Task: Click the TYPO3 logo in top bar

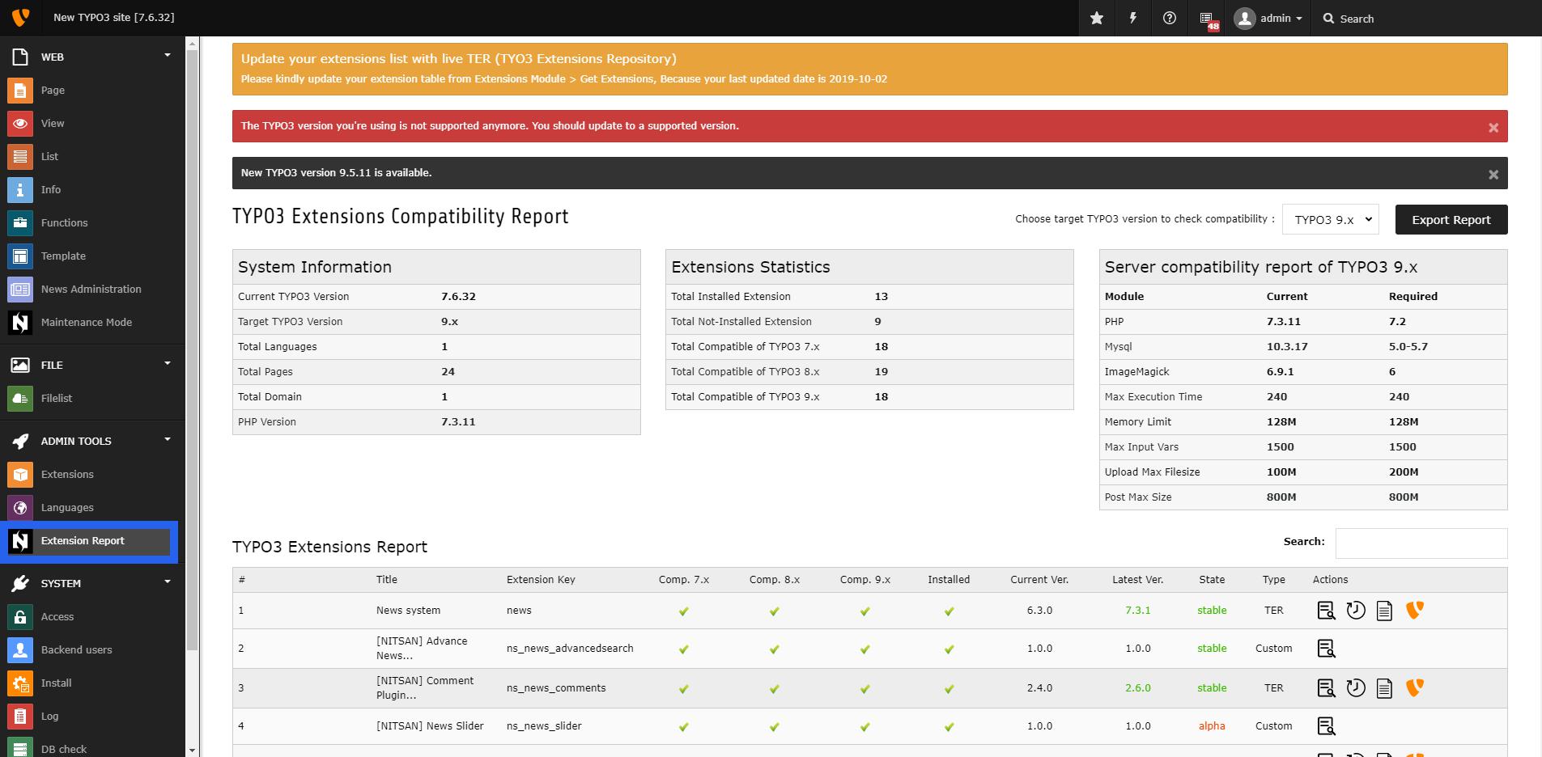Action: point(20,17)
